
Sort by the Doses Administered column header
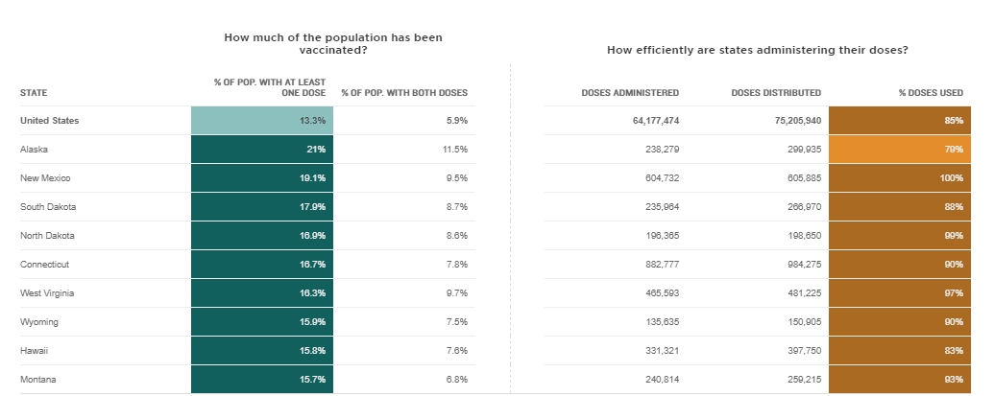630,93
